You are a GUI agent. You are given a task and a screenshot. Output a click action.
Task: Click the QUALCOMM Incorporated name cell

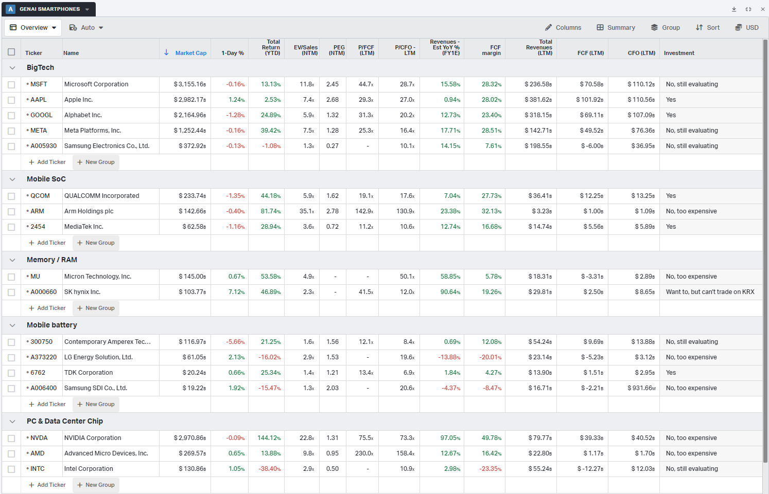[x=111, y=196]
